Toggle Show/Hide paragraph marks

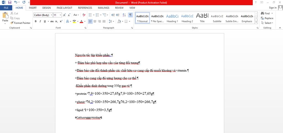(130, 15)
